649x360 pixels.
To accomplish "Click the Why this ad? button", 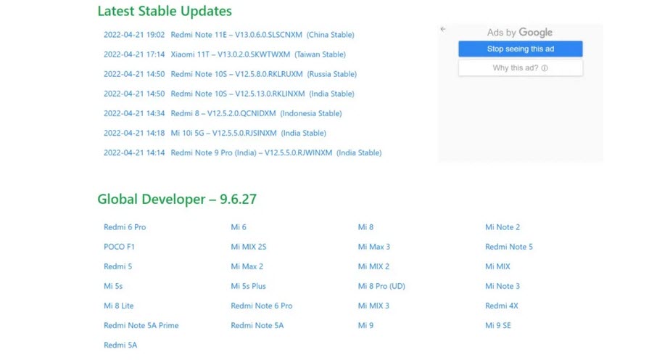I will (520, 68).
